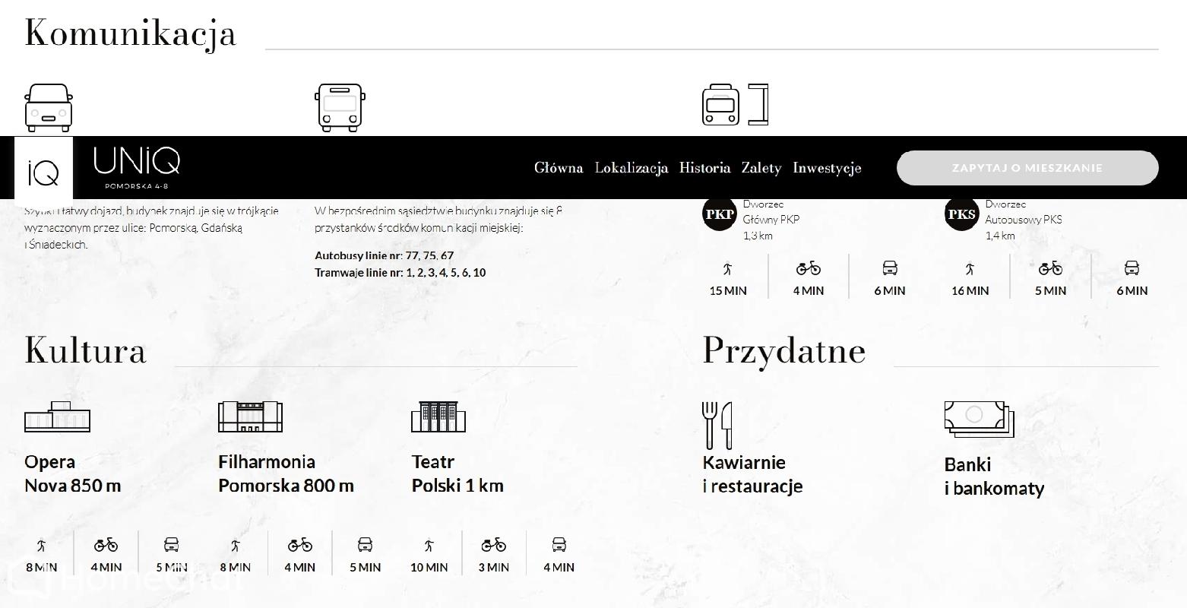Screen dimensions: 1187x608
Task: Open Lokalizacja section from navigation
Action: (631, 168)
